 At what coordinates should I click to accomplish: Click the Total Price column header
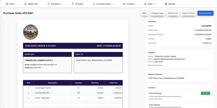tap(113, 83)
